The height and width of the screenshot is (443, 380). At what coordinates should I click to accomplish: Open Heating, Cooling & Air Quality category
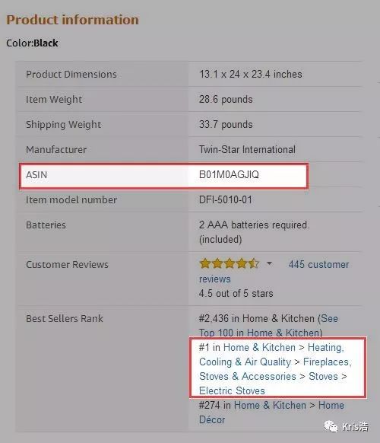271,355
